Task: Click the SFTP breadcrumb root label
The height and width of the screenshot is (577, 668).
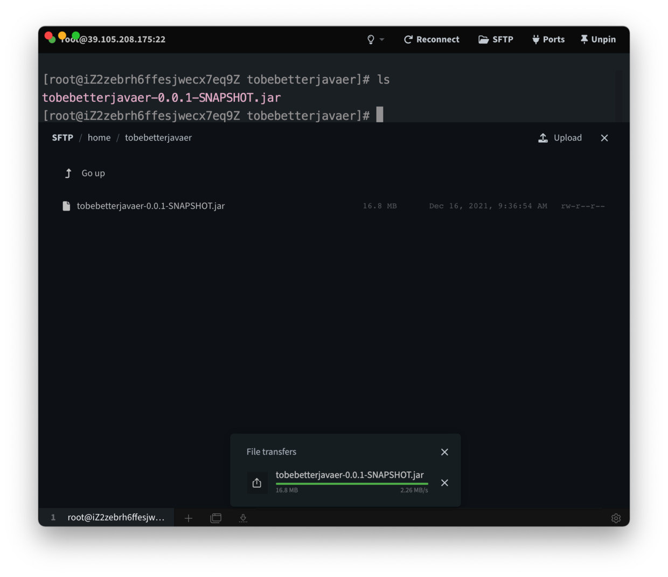Action: click(62, 137)
